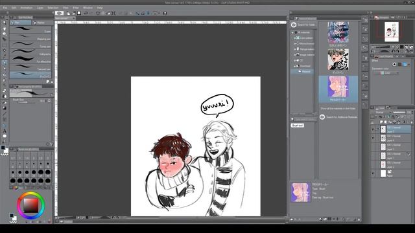Toggle Border effect in Layer Property

coord(394,65)
